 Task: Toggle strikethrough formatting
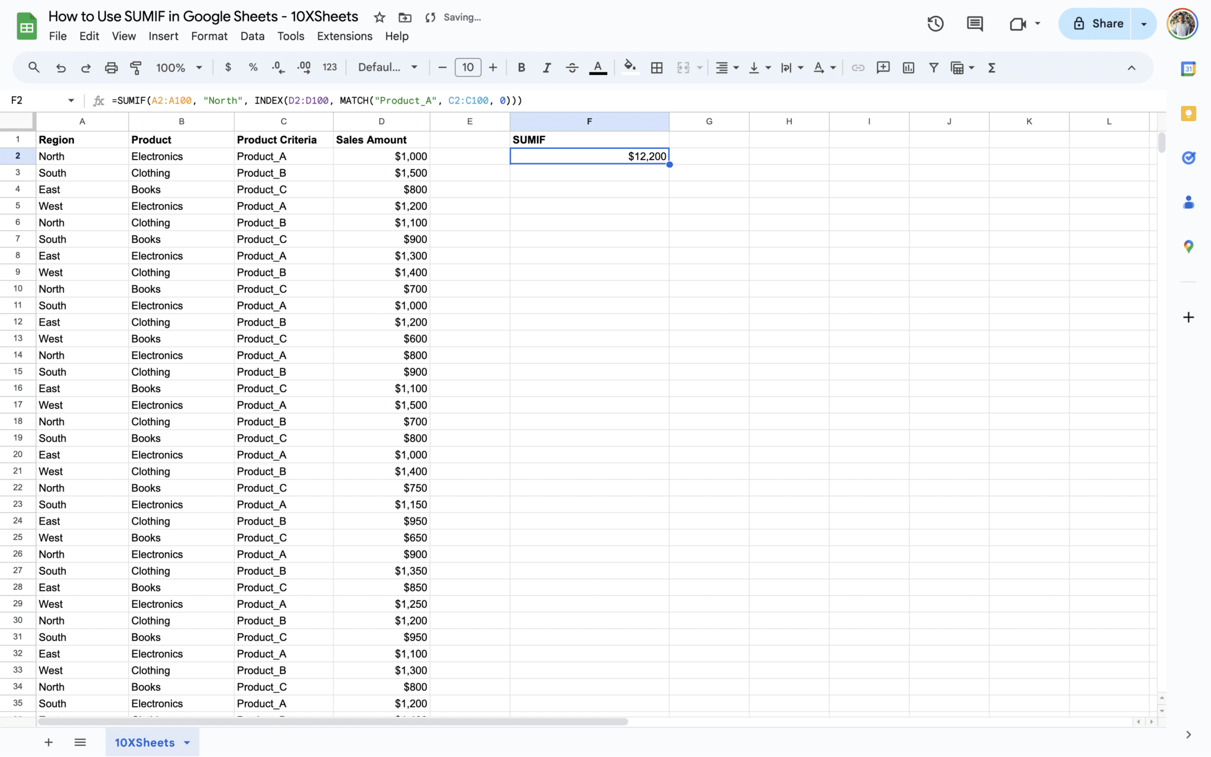coord(572,67)
